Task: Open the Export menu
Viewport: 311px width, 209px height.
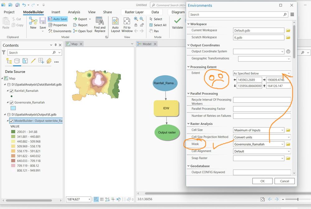Action: [82, 19]
